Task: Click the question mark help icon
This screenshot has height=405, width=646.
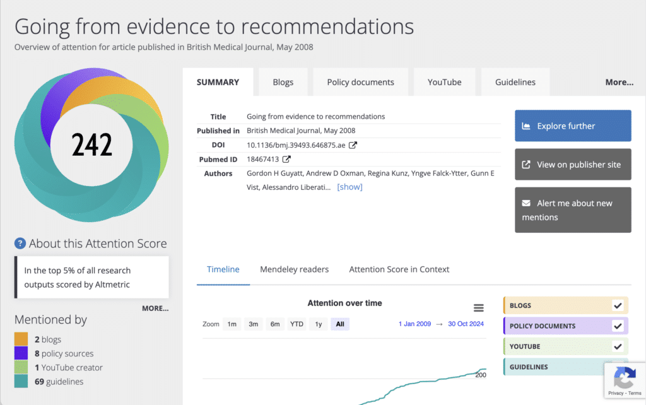Action: click(20, 244)
